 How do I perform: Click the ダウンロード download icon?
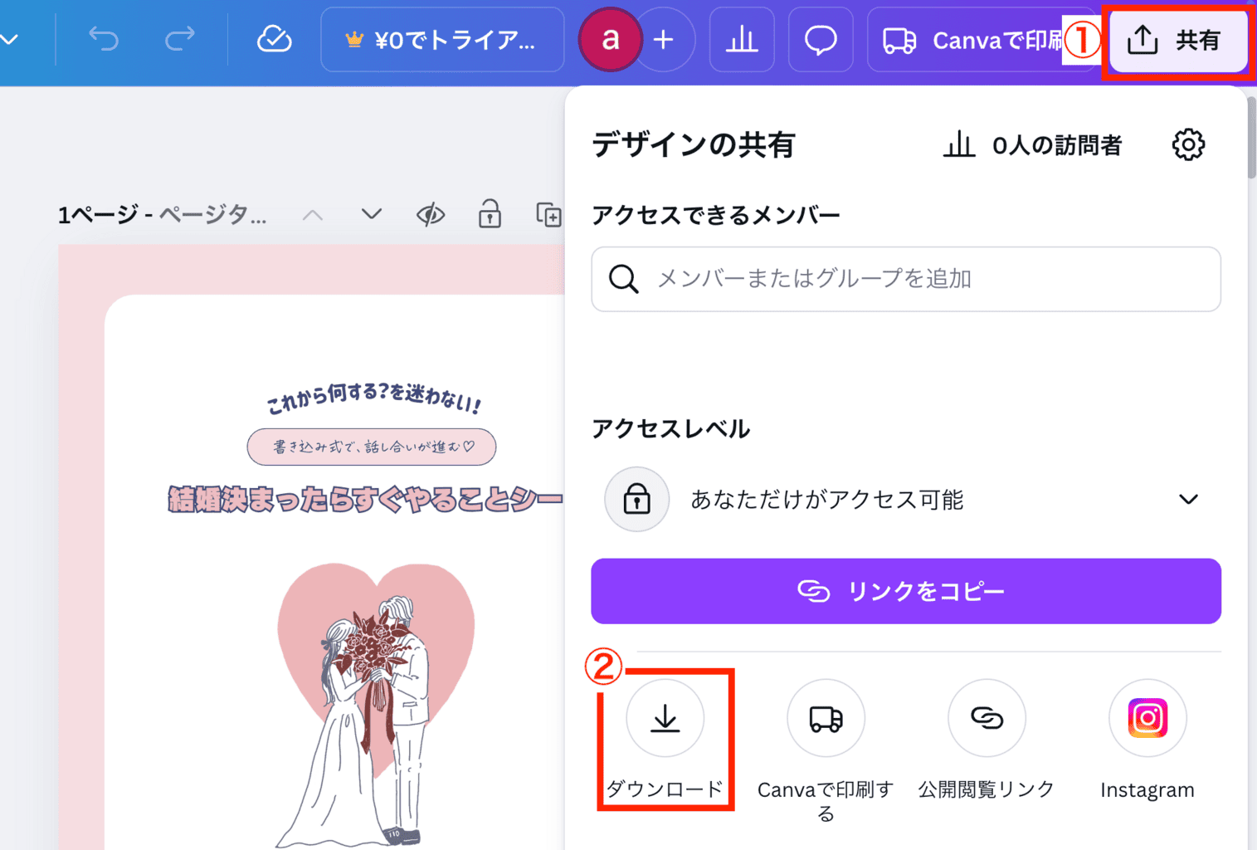click(x=665, y=719)
